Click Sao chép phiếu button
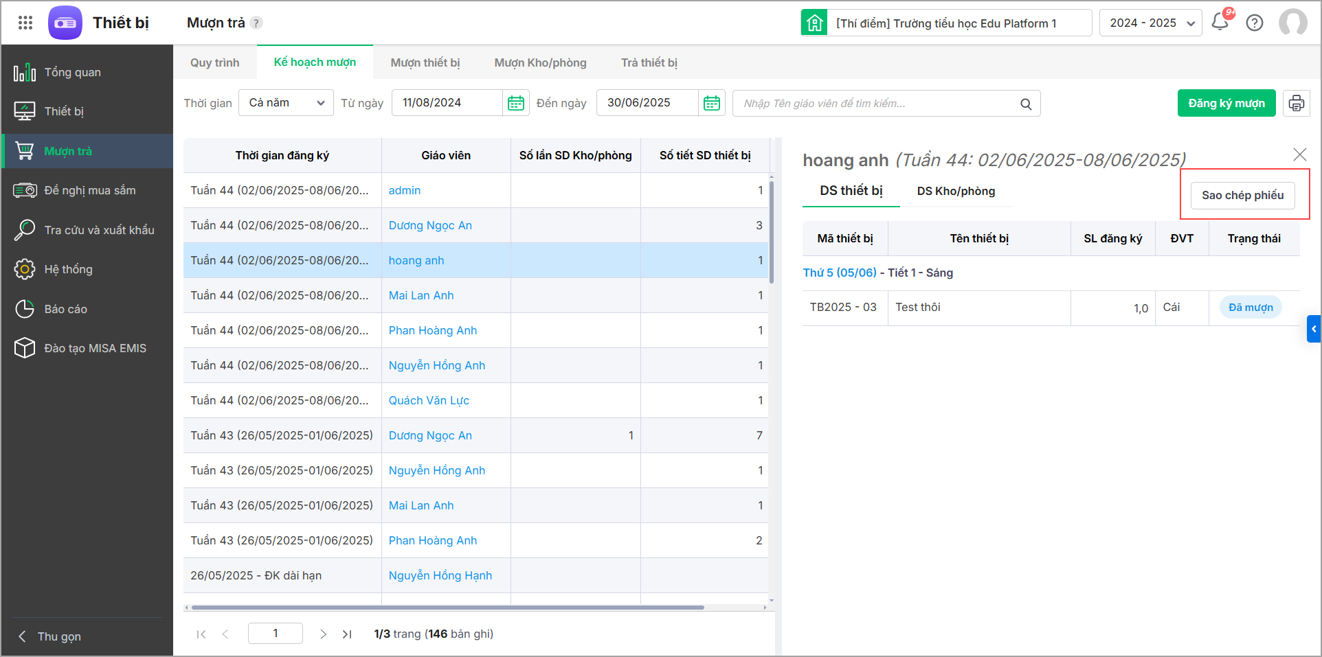Screen dimensions: 1322x657 point(1242,195)
